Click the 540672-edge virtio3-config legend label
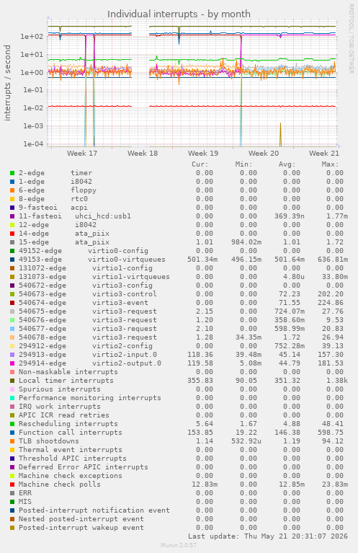This screenshot has width=358, height=553. coord(86,286)
